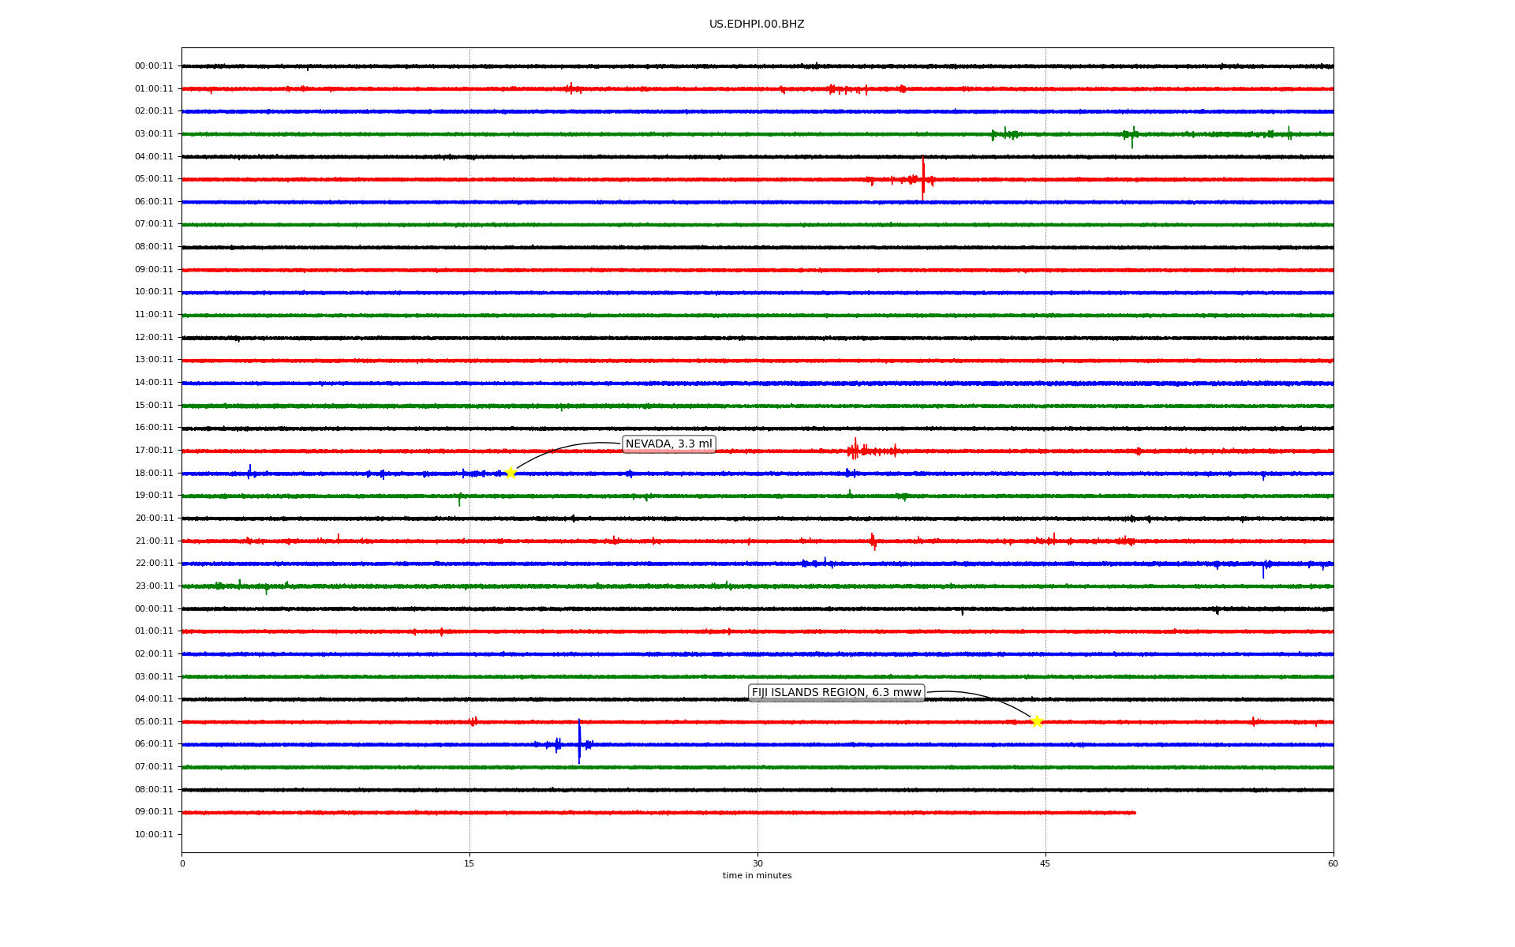Click the 10:00:11 label at the bottom row
The width and height of the screenshot is (1515, 947).
pos(154,835)
